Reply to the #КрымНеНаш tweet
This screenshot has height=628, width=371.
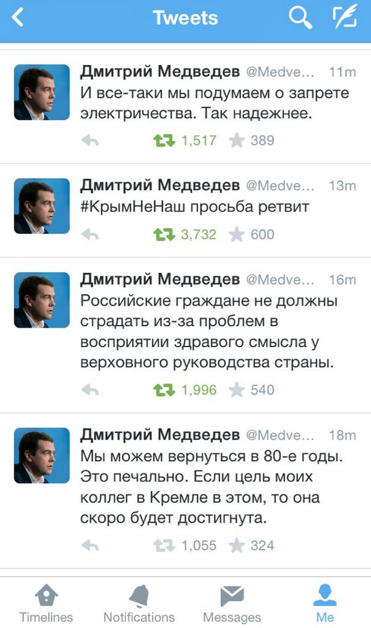pos(90,234)
